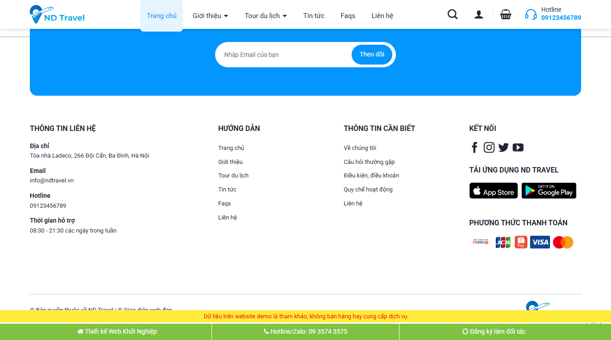The image size is (611, 340).
Task: Click the headset hotline icon
Action: pyautogui.click(x=531, y=14)
